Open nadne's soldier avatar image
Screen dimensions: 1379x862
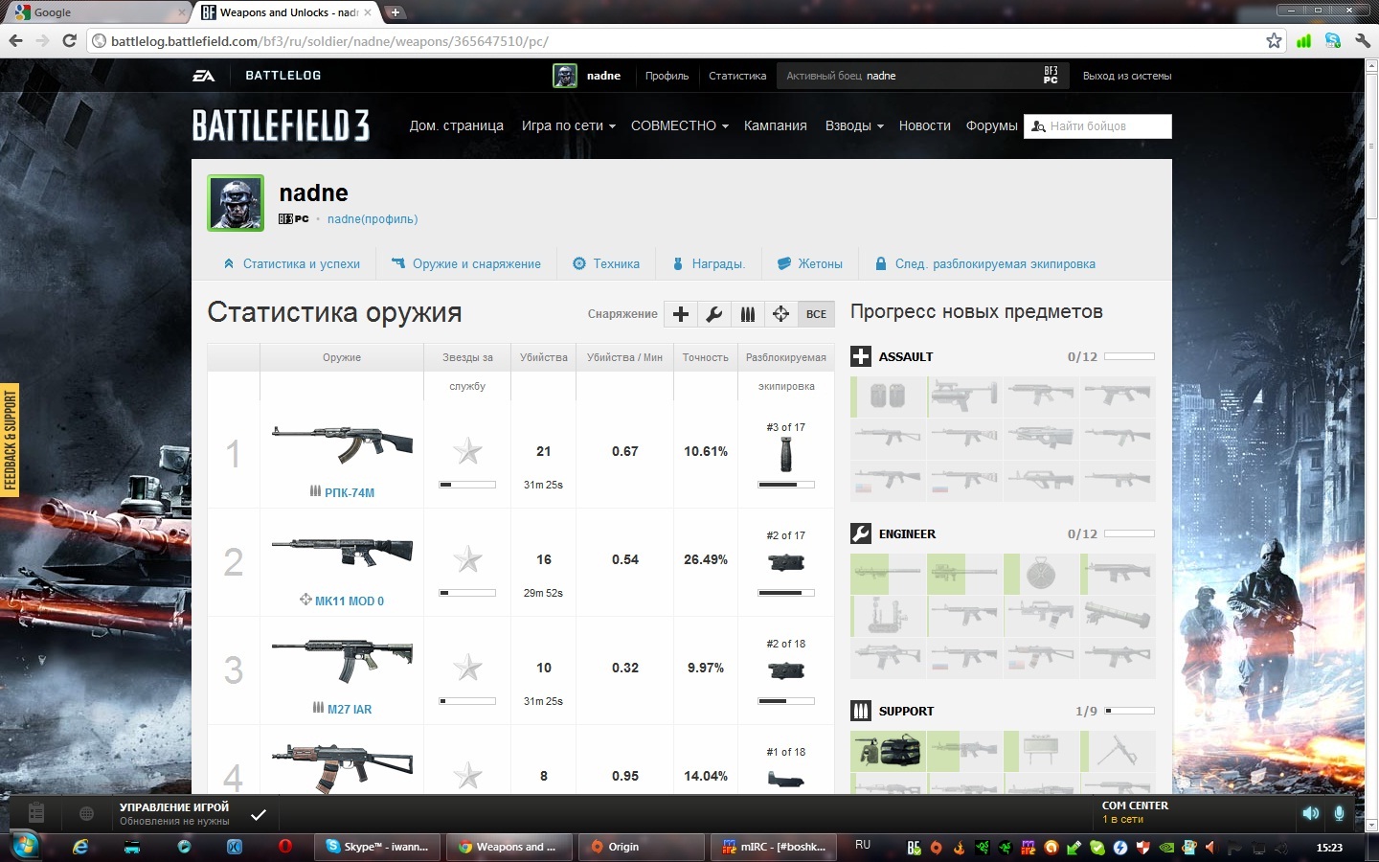click(236, 203)
